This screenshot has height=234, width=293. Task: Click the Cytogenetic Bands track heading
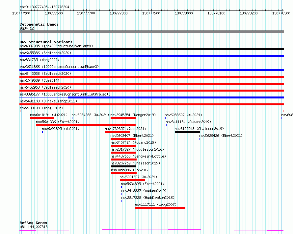39,24
